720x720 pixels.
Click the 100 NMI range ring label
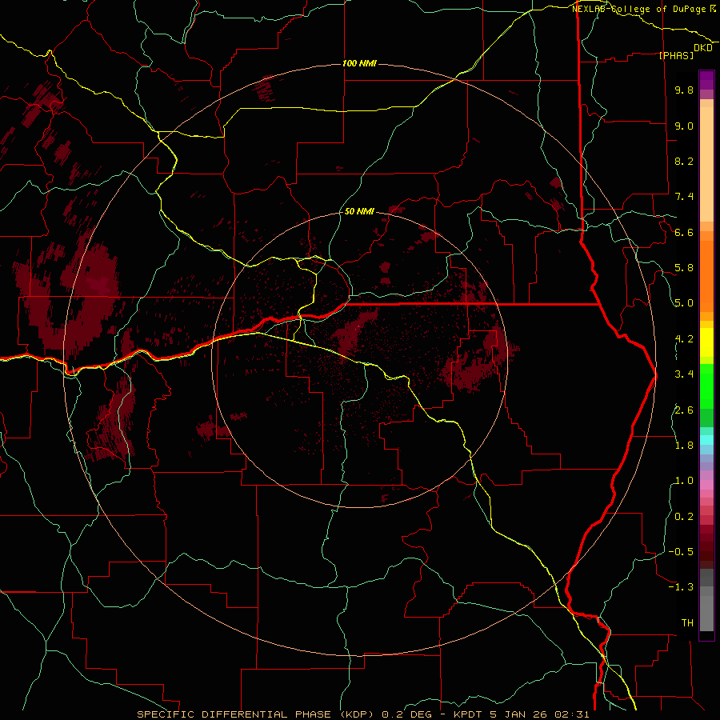[359, 63]
